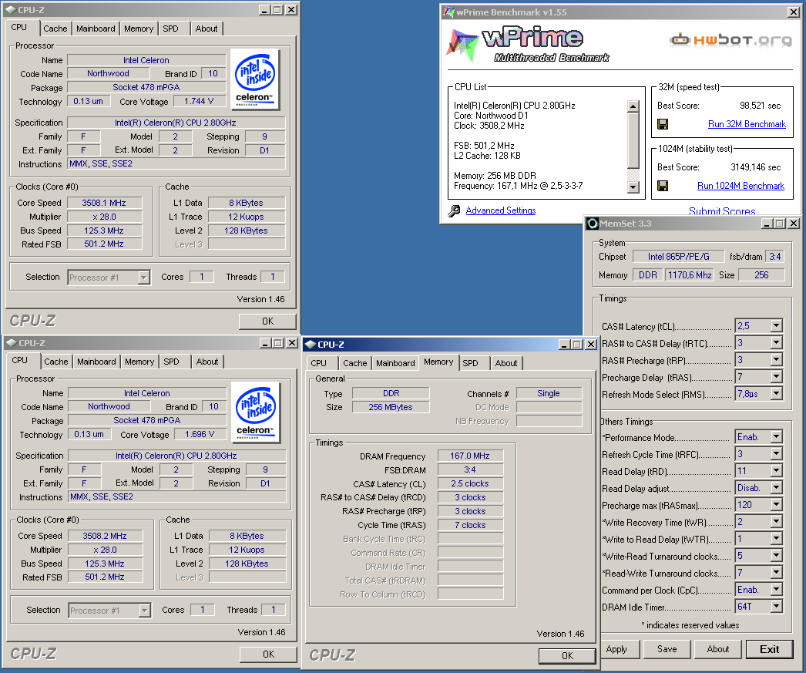Open the Write Recovery Time (tWR) dropdown

pos(776,521)
